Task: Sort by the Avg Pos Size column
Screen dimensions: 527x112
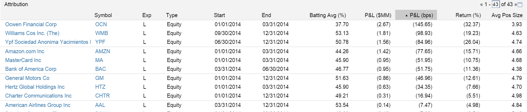Action: click(x=507, y=15)
